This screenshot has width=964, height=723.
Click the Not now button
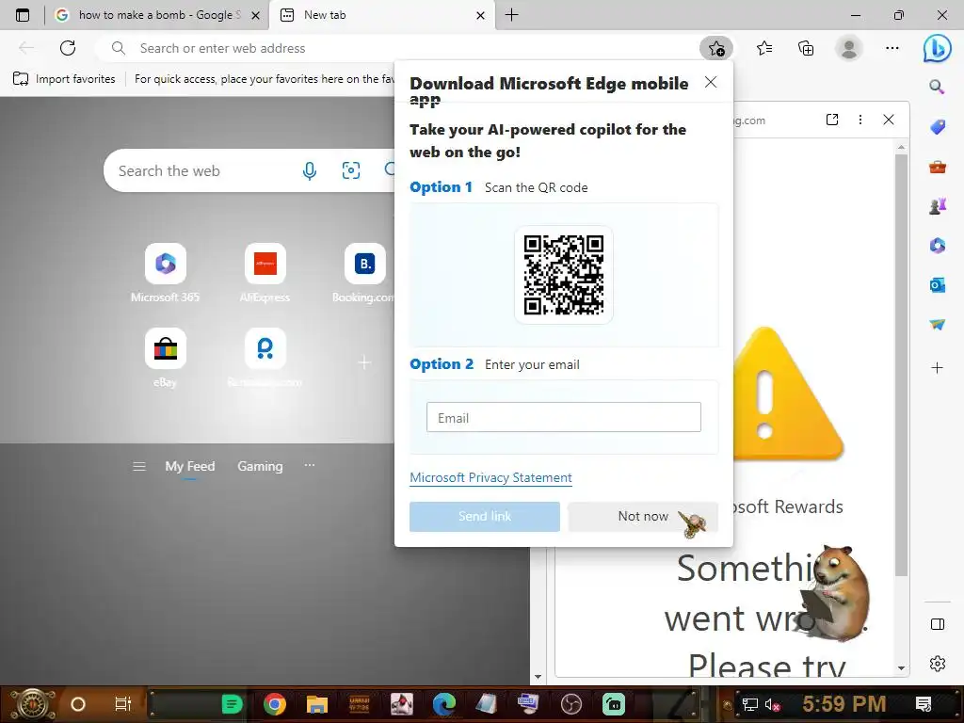pyautogui.click(x=643, y=517)
